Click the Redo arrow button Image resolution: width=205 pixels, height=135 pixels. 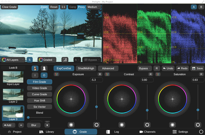pos(183,68)
